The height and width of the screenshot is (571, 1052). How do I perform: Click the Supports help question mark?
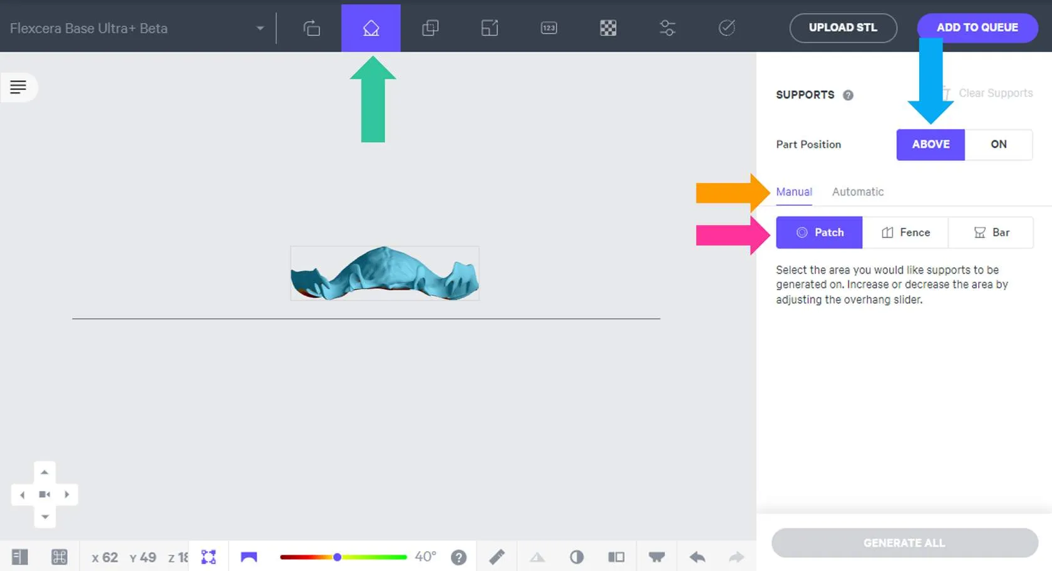(x=848, y=95)
